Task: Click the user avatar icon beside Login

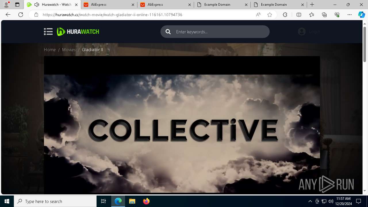Action: tap(302, 32)
